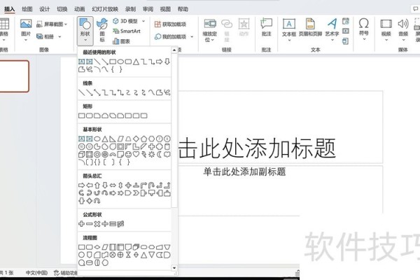Select the sun shape in 基本形状
This screenshot has height=280, width=420.
[152, 154]
